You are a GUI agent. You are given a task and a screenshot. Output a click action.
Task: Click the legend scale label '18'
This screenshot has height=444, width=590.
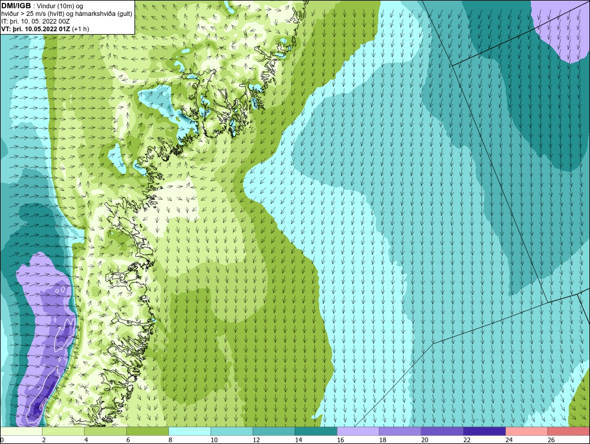click(x=383, y=440)
